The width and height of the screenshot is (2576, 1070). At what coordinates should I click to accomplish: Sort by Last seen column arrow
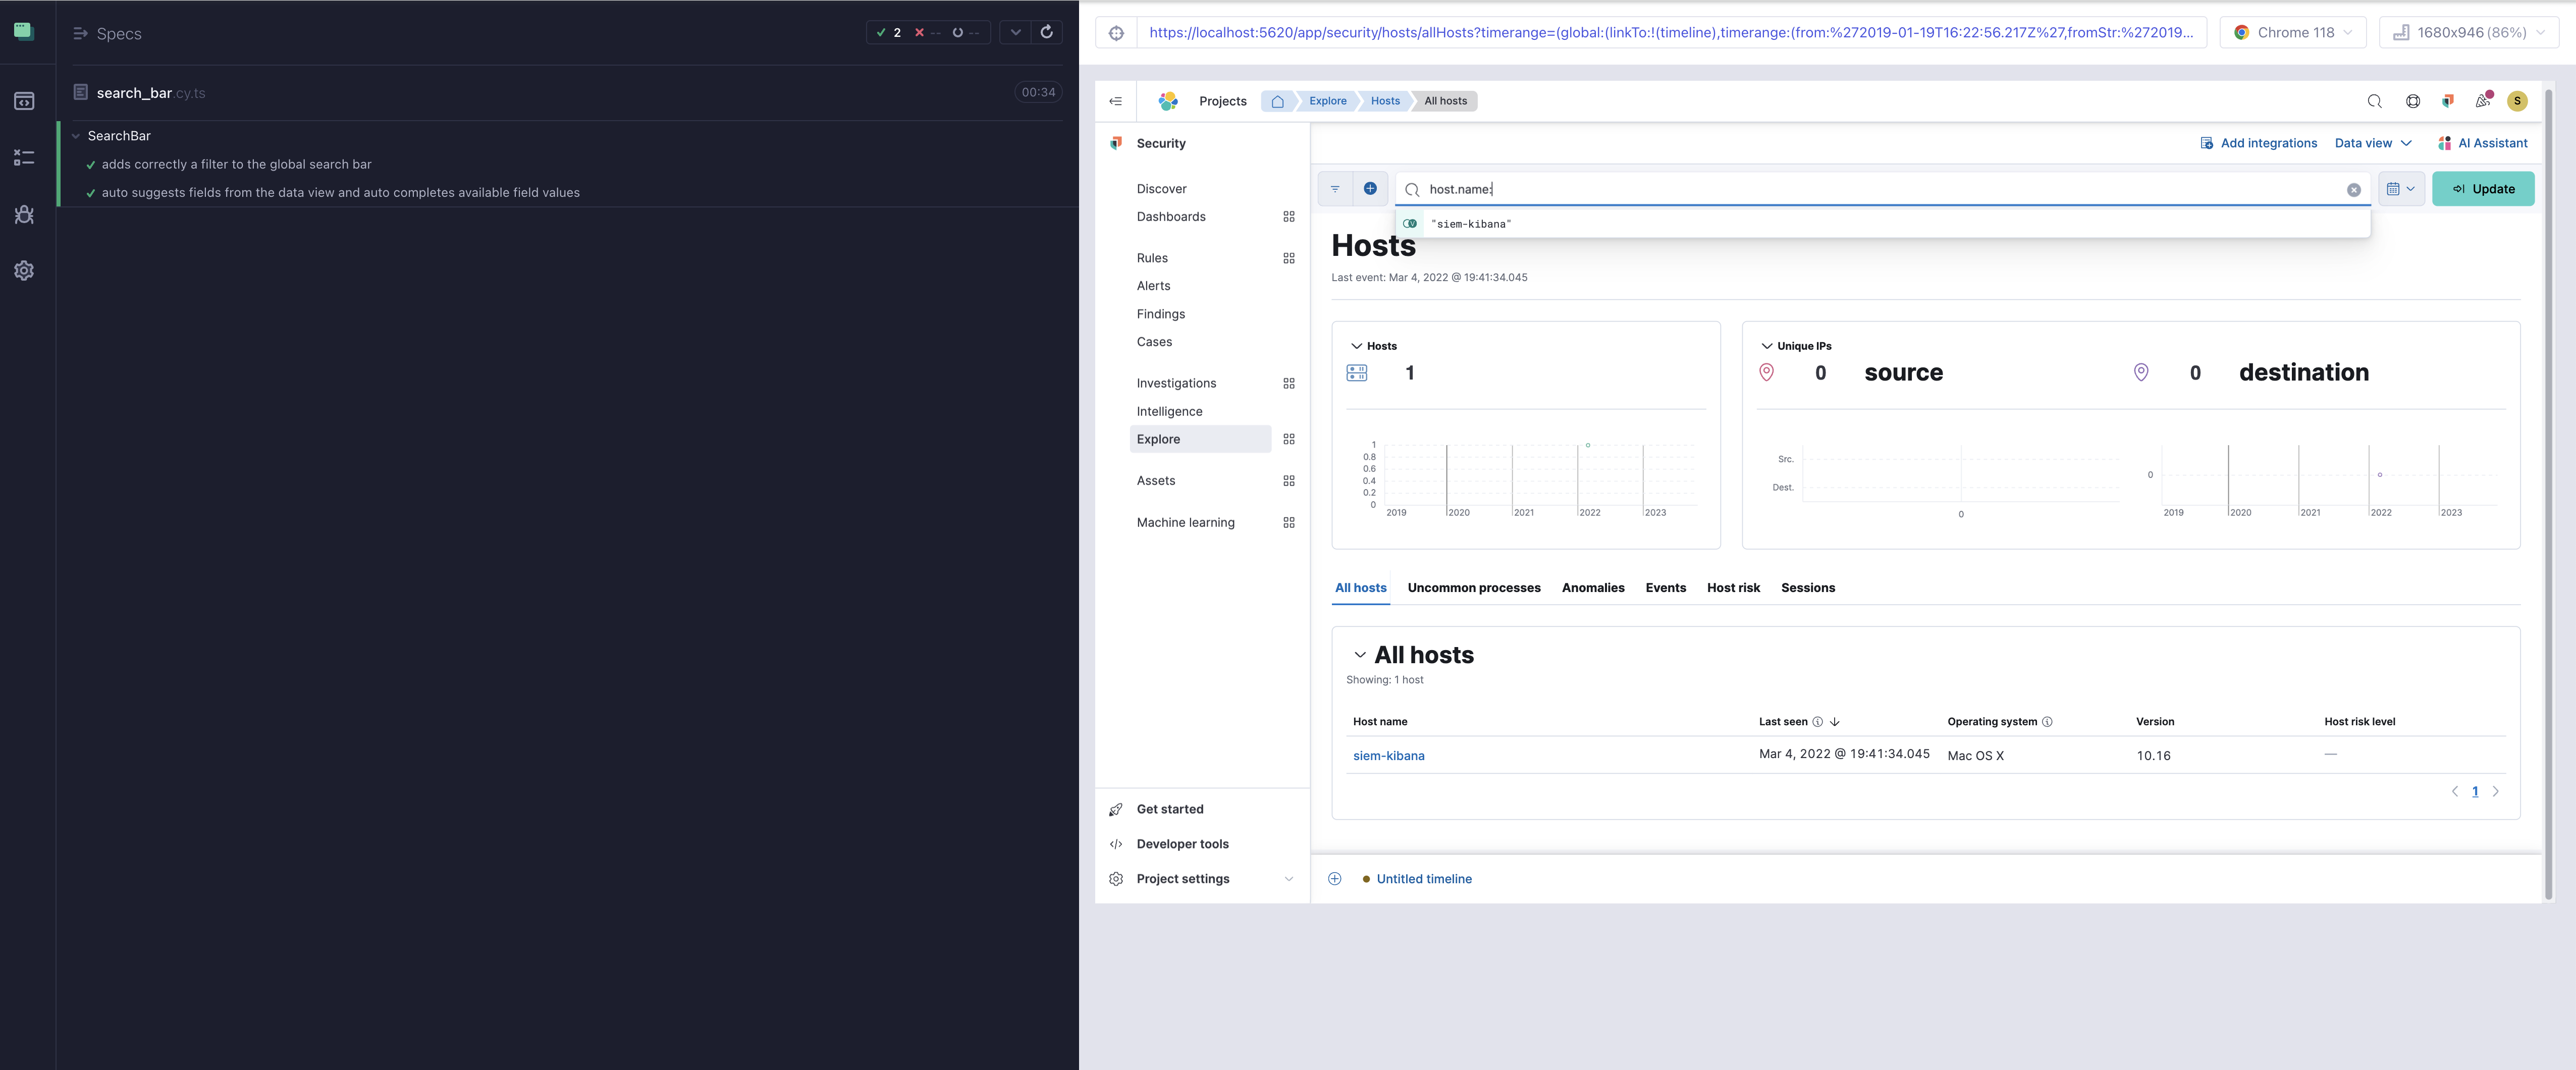(1834, 722)
